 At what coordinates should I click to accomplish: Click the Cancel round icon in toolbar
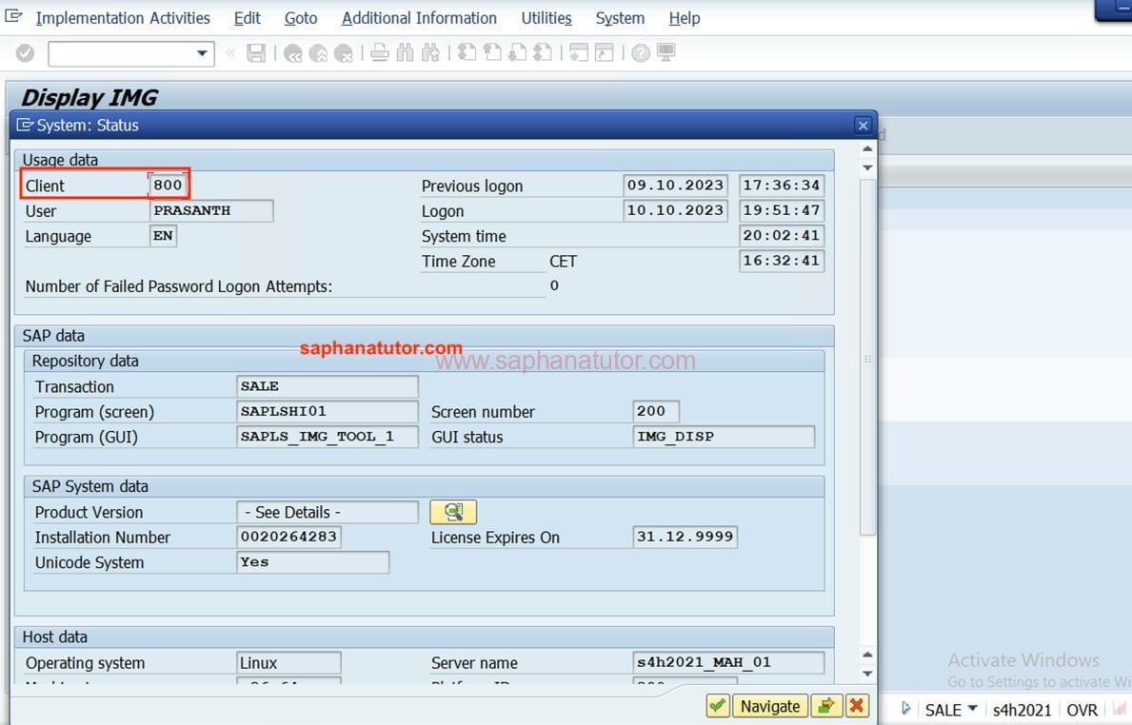coord(343,52)
